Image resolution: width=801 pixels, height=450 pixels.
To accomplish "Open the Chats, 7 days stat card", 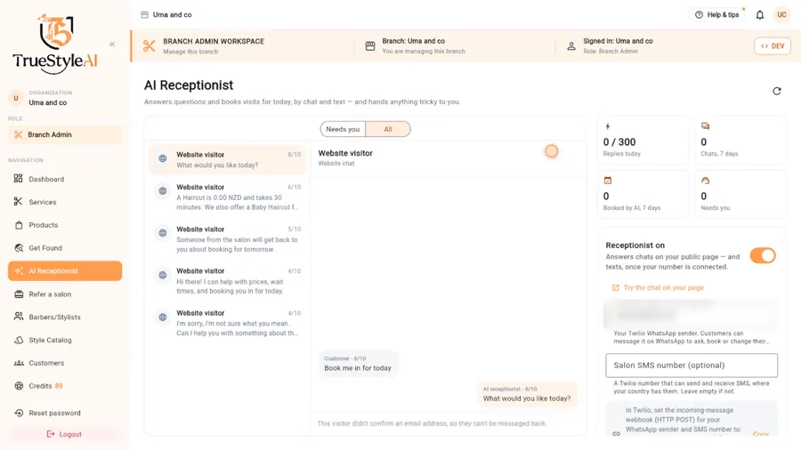I will [x=740, y=141].
